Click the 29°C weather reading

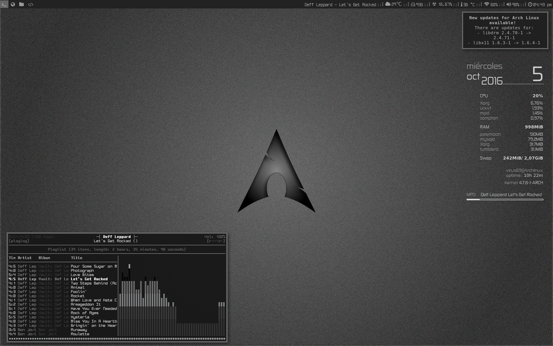[396, 4]
